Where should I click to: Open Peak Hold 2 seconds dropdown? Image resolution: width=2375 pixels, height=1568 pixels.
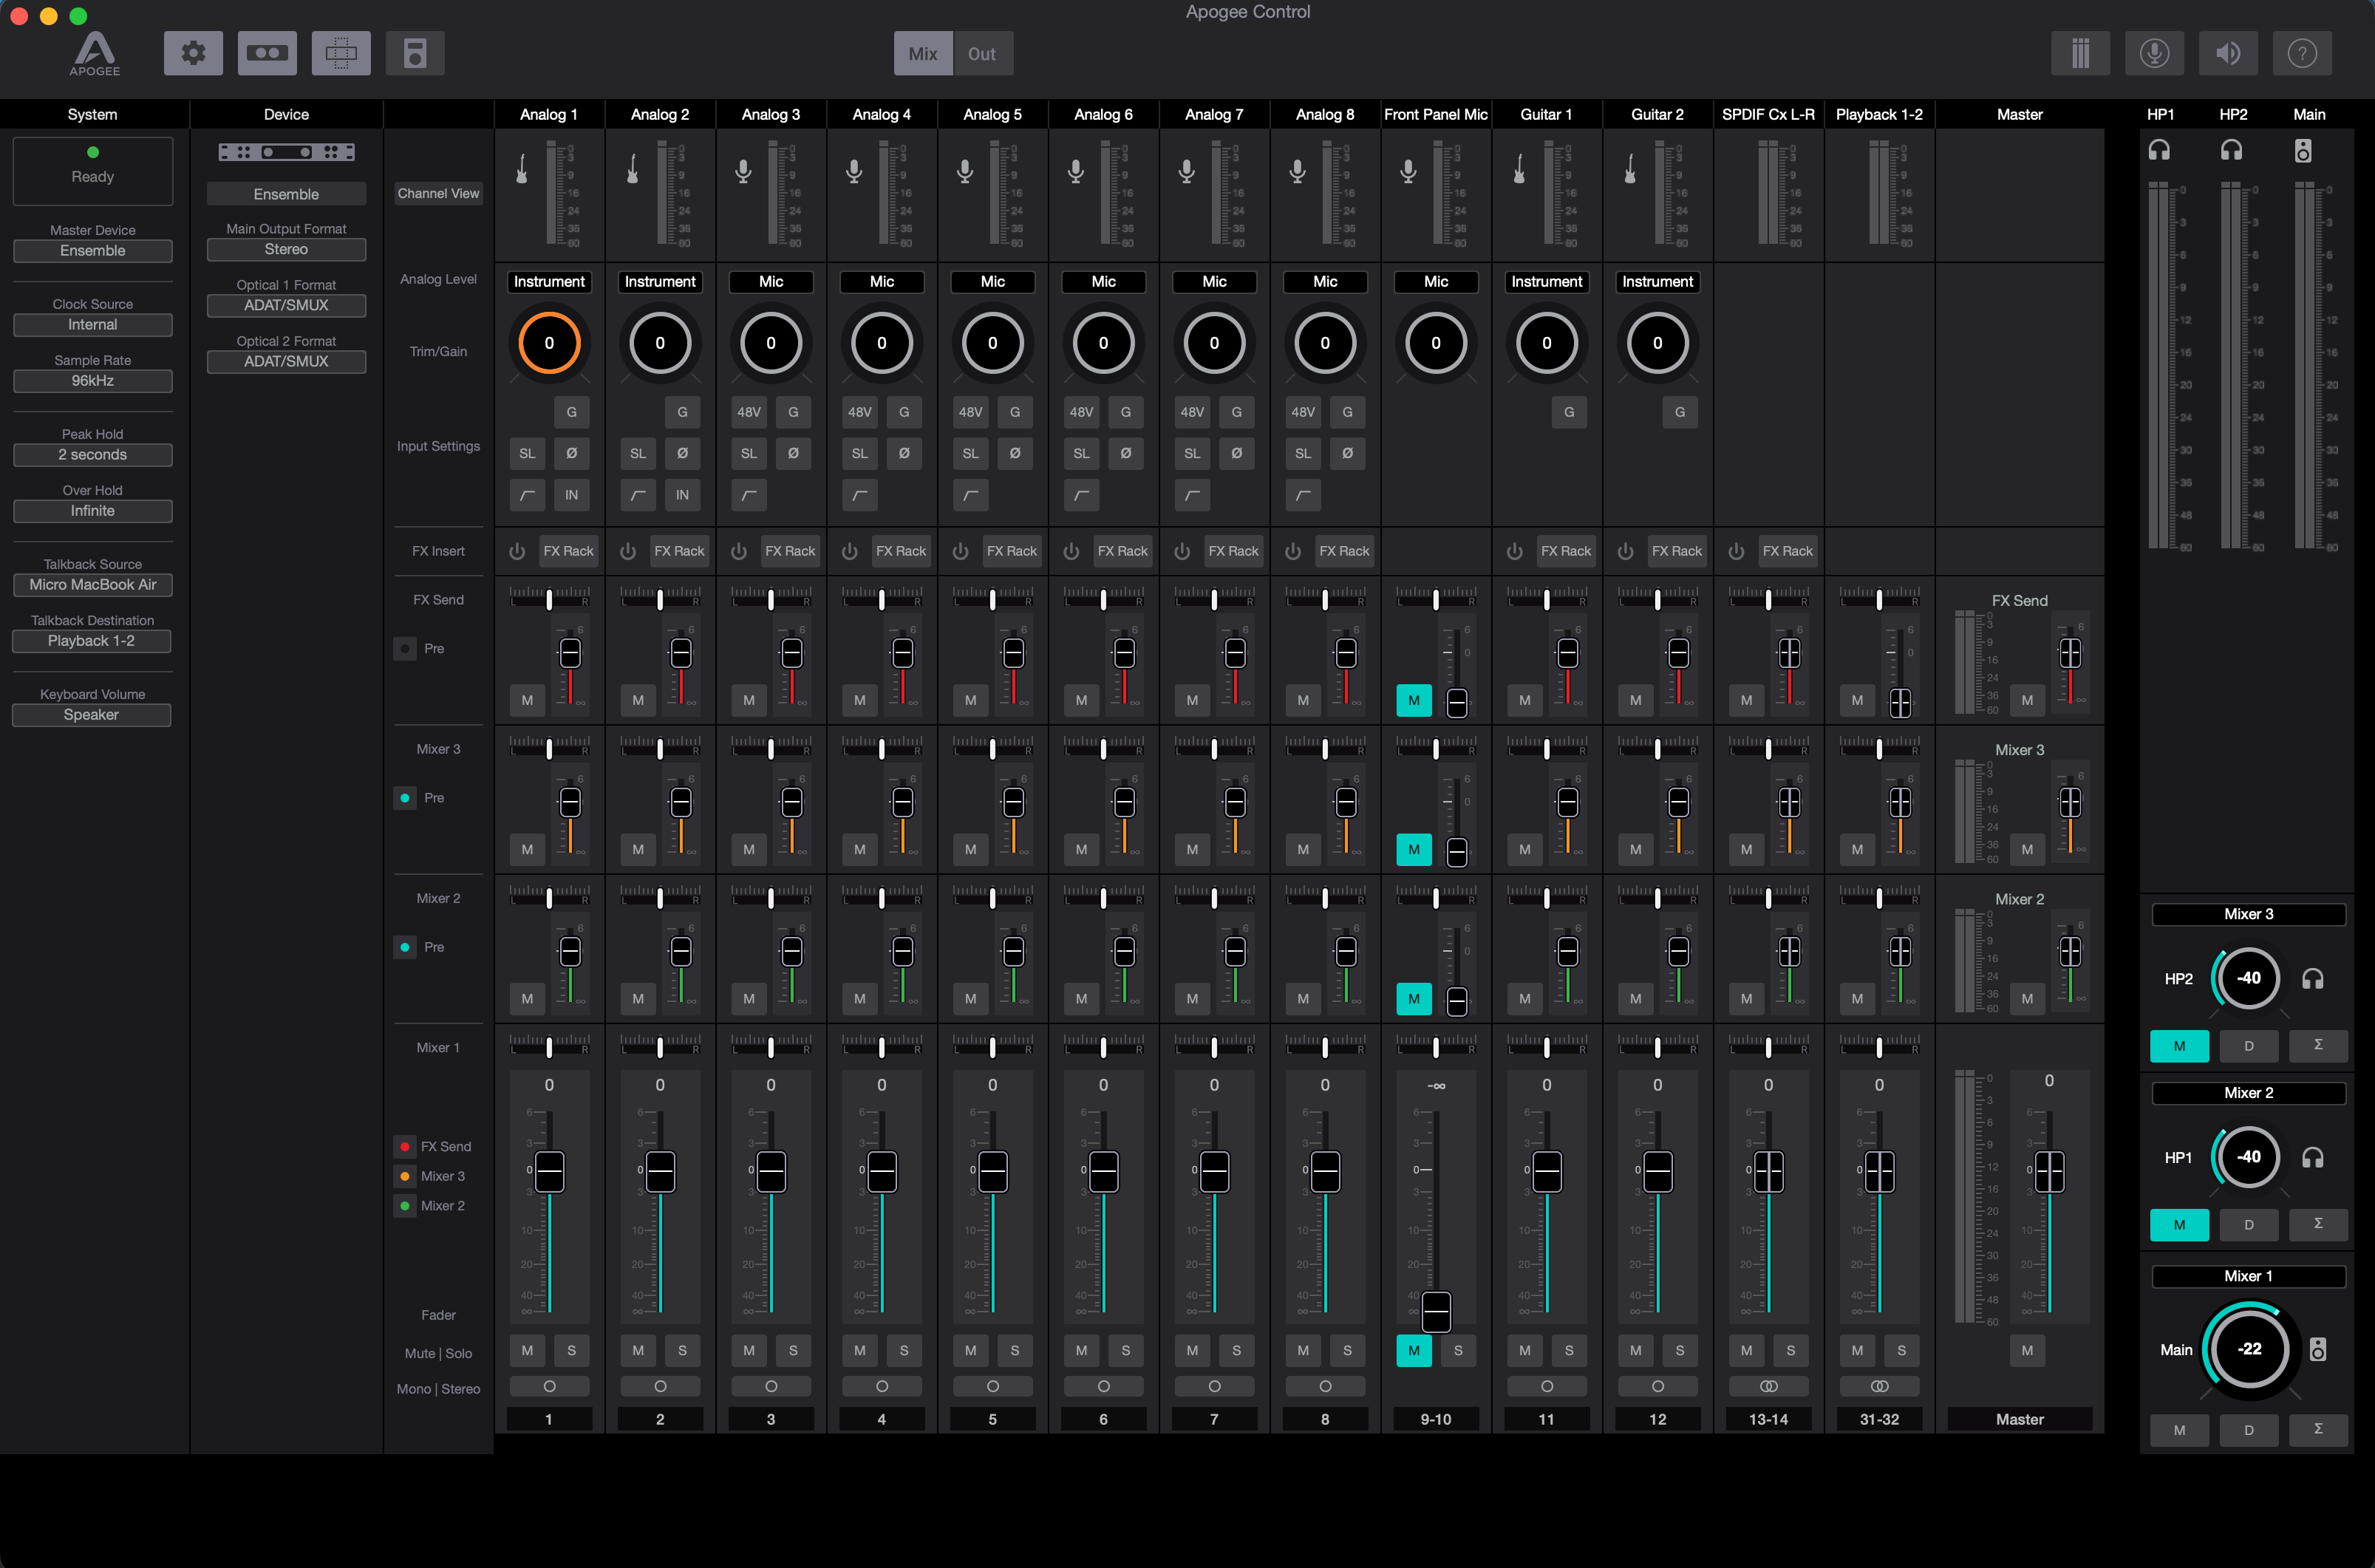92,454
